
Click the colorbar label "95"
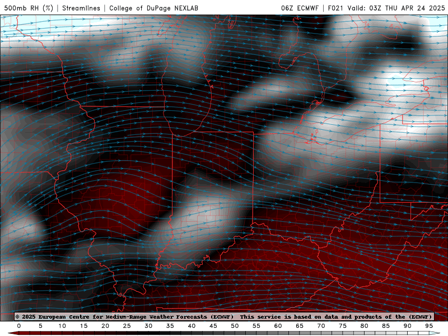[x=429, y=326]
